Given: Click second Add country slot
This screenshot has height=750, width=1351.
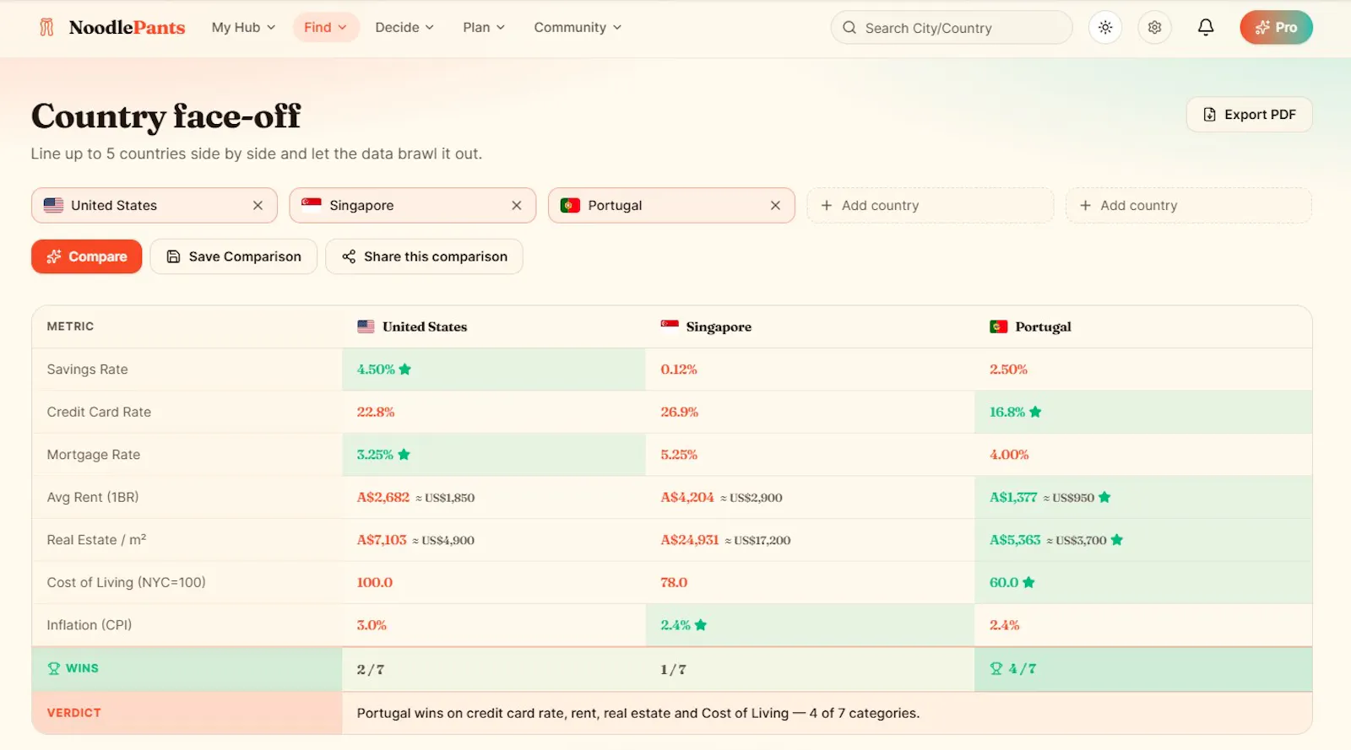Looking at the screenshot, I should tap(1189, 205).
